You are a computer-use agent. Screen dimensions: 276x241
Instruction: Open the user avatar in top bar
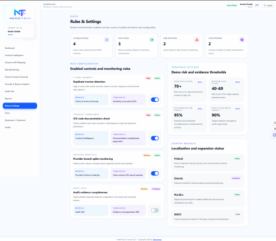[x=257, y=5]
